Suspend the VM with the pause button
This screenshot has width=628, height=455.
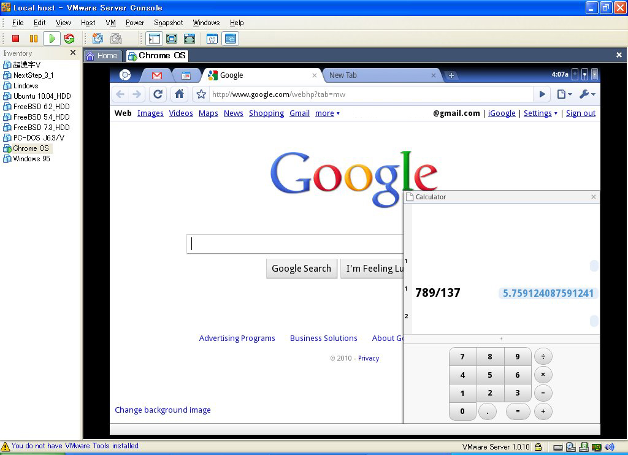pos(34,39)
